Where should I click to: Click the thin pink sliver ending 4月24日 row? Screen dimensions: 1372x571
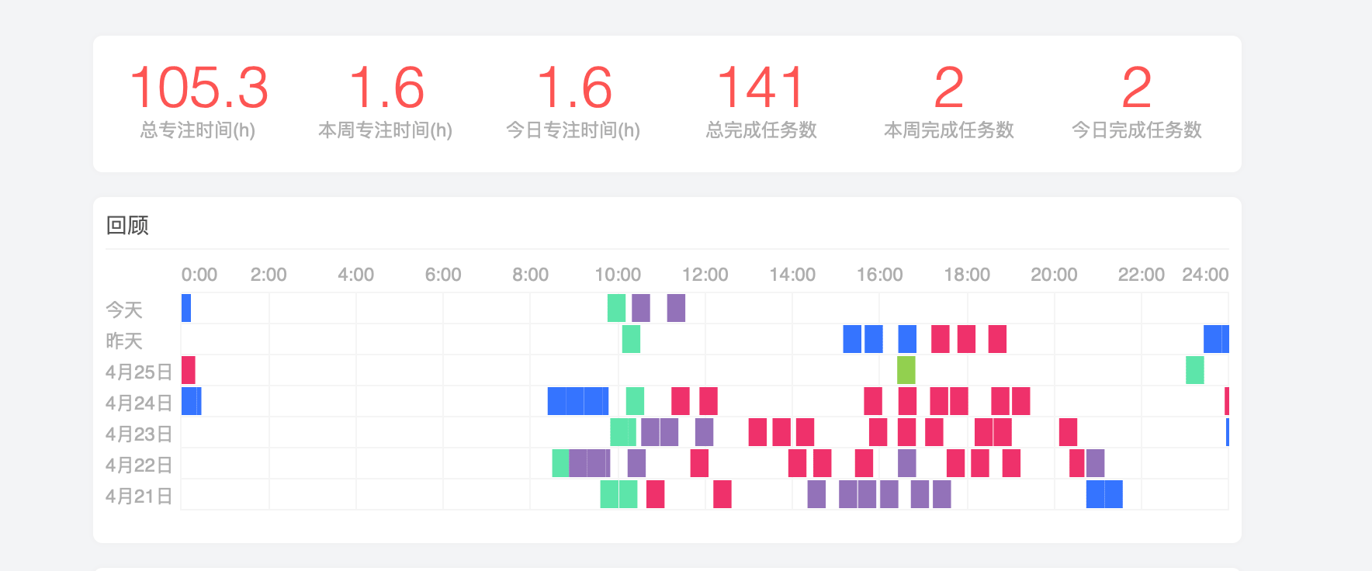click(x=1227, y=401)
